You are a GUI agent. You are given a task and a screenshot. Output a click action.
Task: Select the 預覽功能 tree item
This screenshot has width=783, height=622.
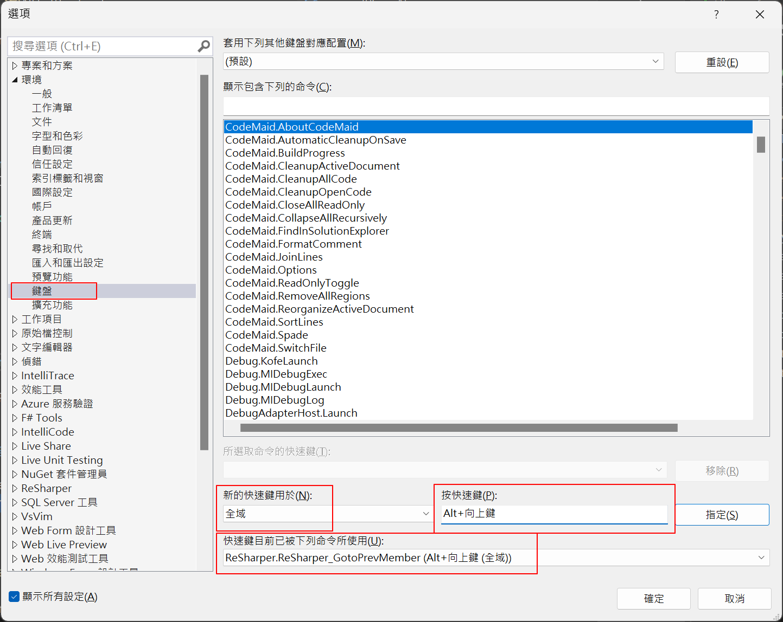[52, 277]
